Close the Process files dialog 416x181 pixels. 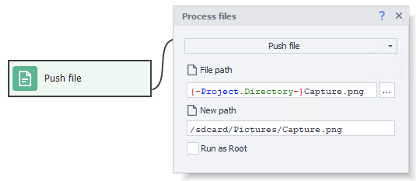pos(399,16)
